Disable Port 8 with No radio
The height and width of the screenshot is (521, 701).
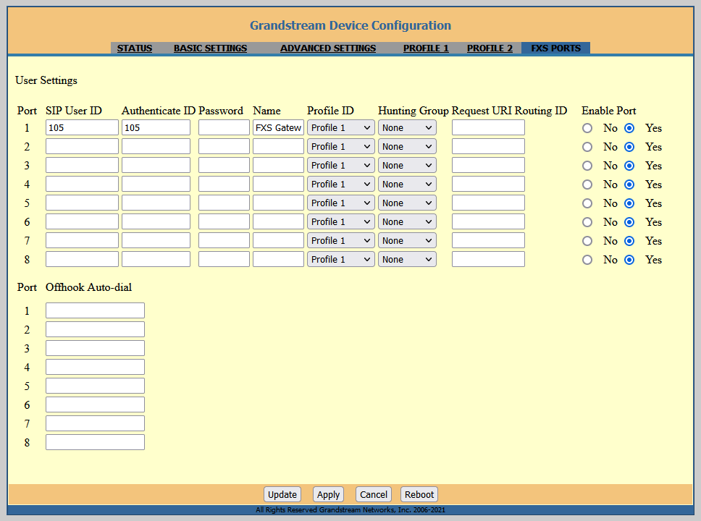[x=587, y=260]
